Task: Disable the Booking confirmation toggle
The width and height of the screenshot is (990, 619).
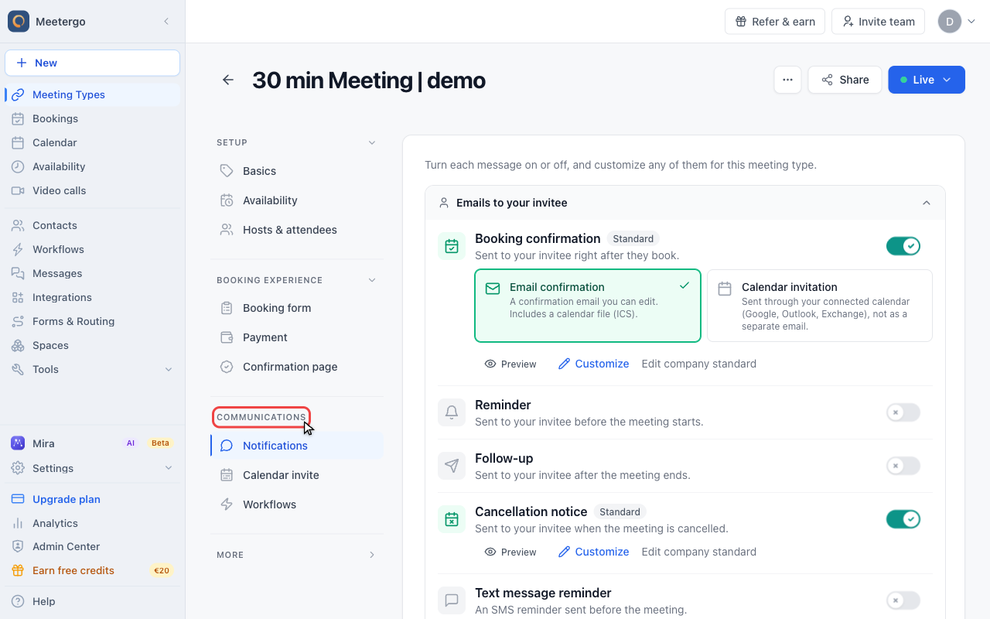Action: 903,246
